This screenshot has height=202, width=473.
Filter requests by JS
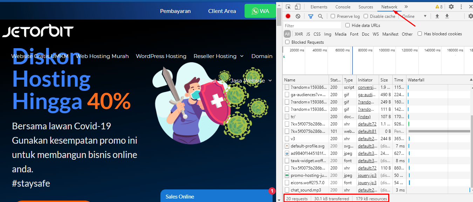tap(308, 34)
